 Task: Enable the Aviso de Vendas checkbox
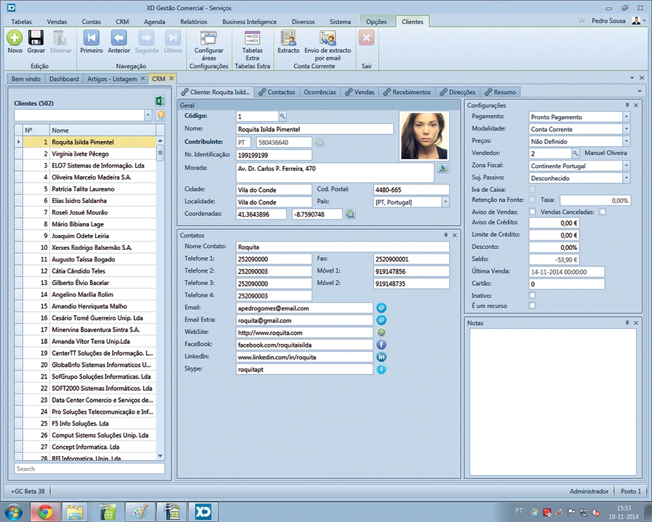533,211
